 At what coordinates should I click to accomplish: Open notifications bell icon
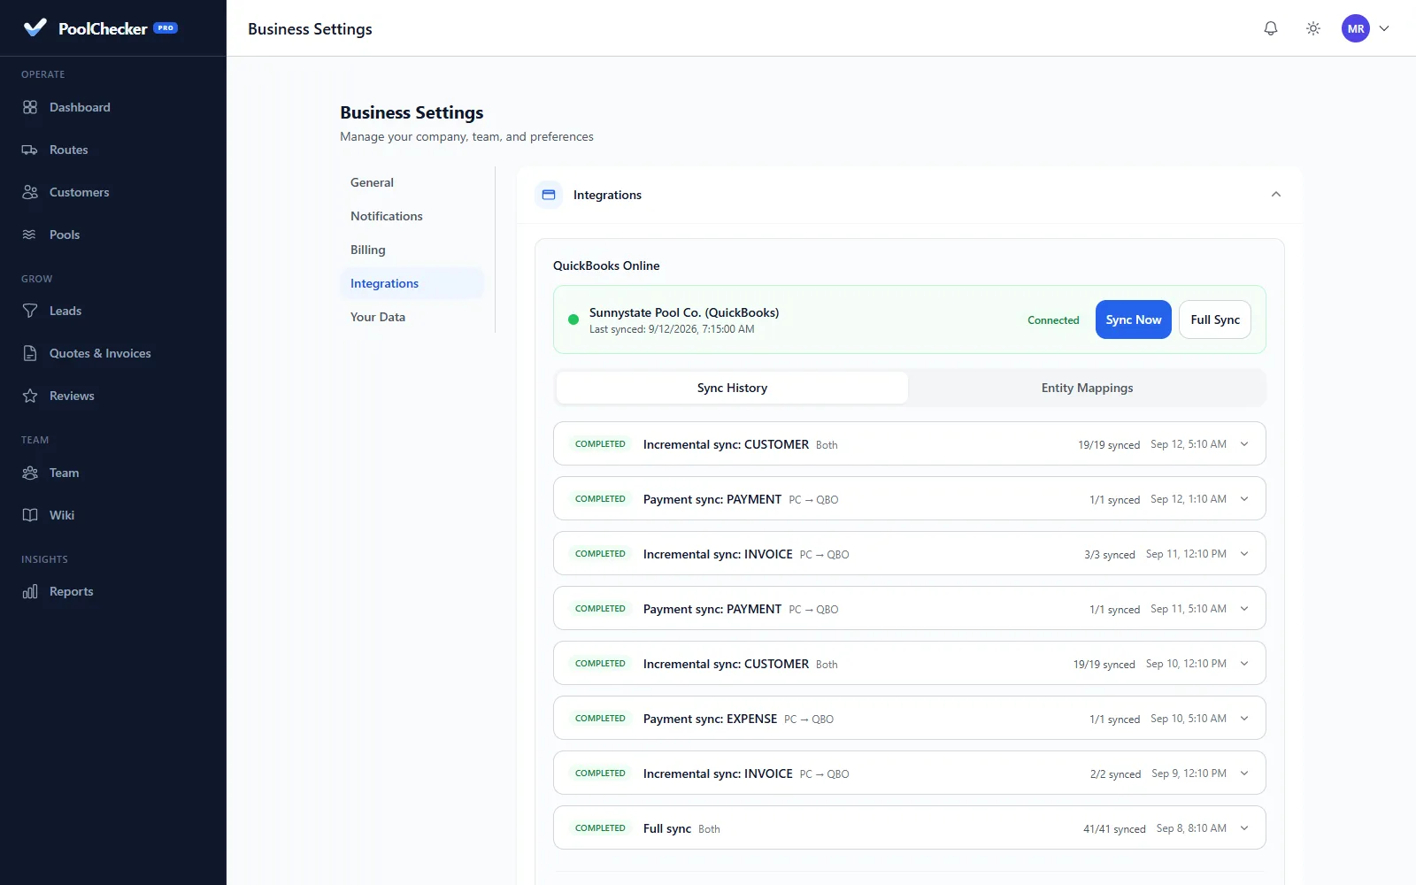pos(1271,28)
